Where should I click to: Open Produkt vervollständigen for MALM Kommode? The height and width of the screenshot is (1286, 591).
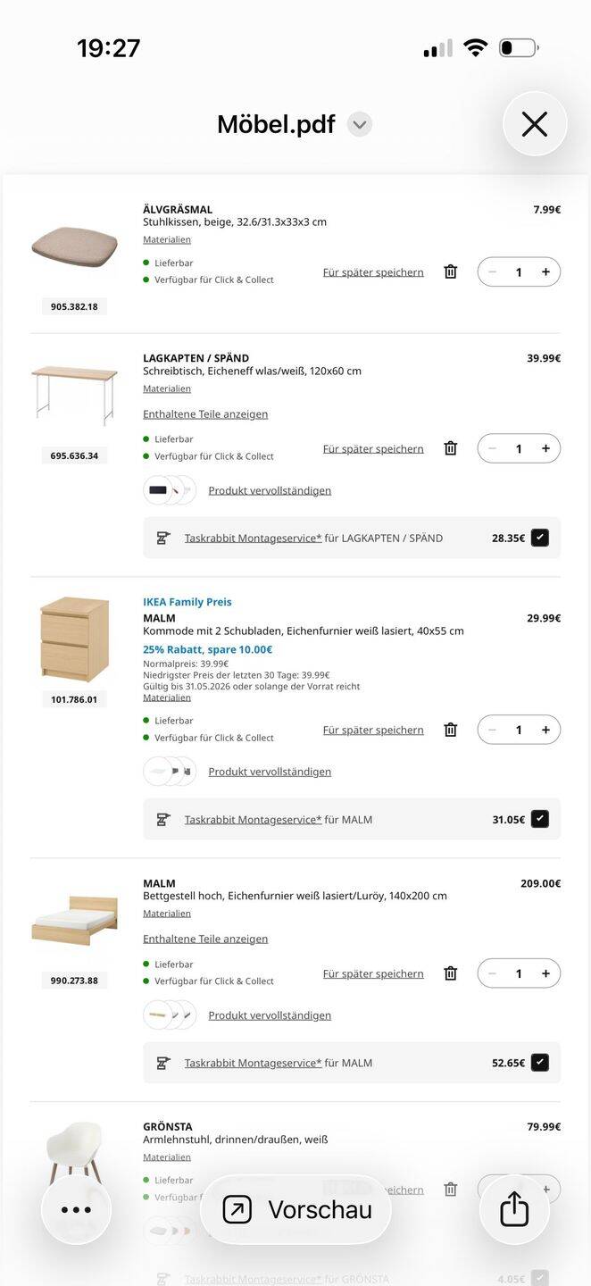click(270, 772)
